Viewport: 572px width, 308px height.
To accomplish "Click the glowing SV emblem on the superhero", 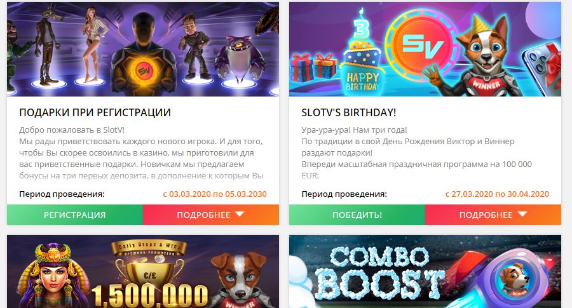I will (x=142, y=70).
